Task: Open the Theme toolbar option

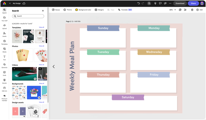Action: (68, 10)
